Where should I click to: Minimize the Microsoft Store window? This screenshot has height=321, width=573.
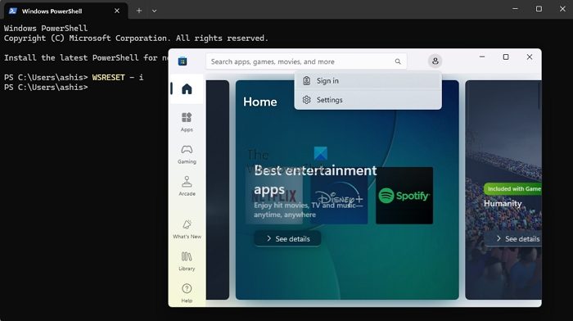coord(482,57)
